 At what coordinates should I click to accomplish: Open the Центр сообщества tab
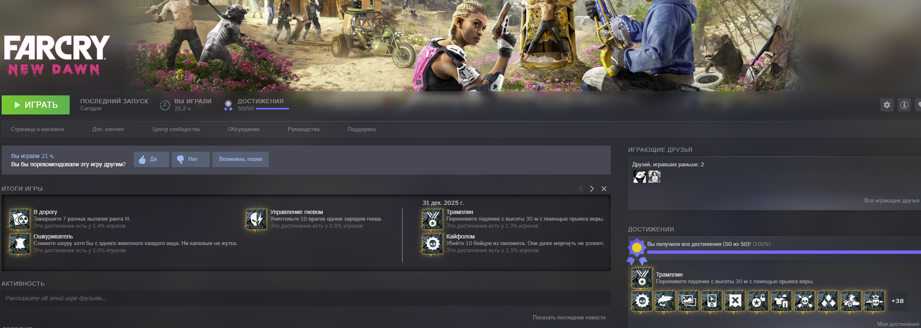coord(176,129)
